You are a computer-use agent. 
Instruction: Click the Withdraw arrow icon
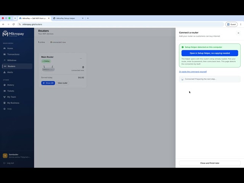point(5,60)
